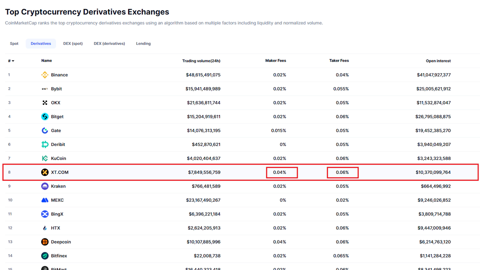Click the HTX logo icon

tap(45, 228)
